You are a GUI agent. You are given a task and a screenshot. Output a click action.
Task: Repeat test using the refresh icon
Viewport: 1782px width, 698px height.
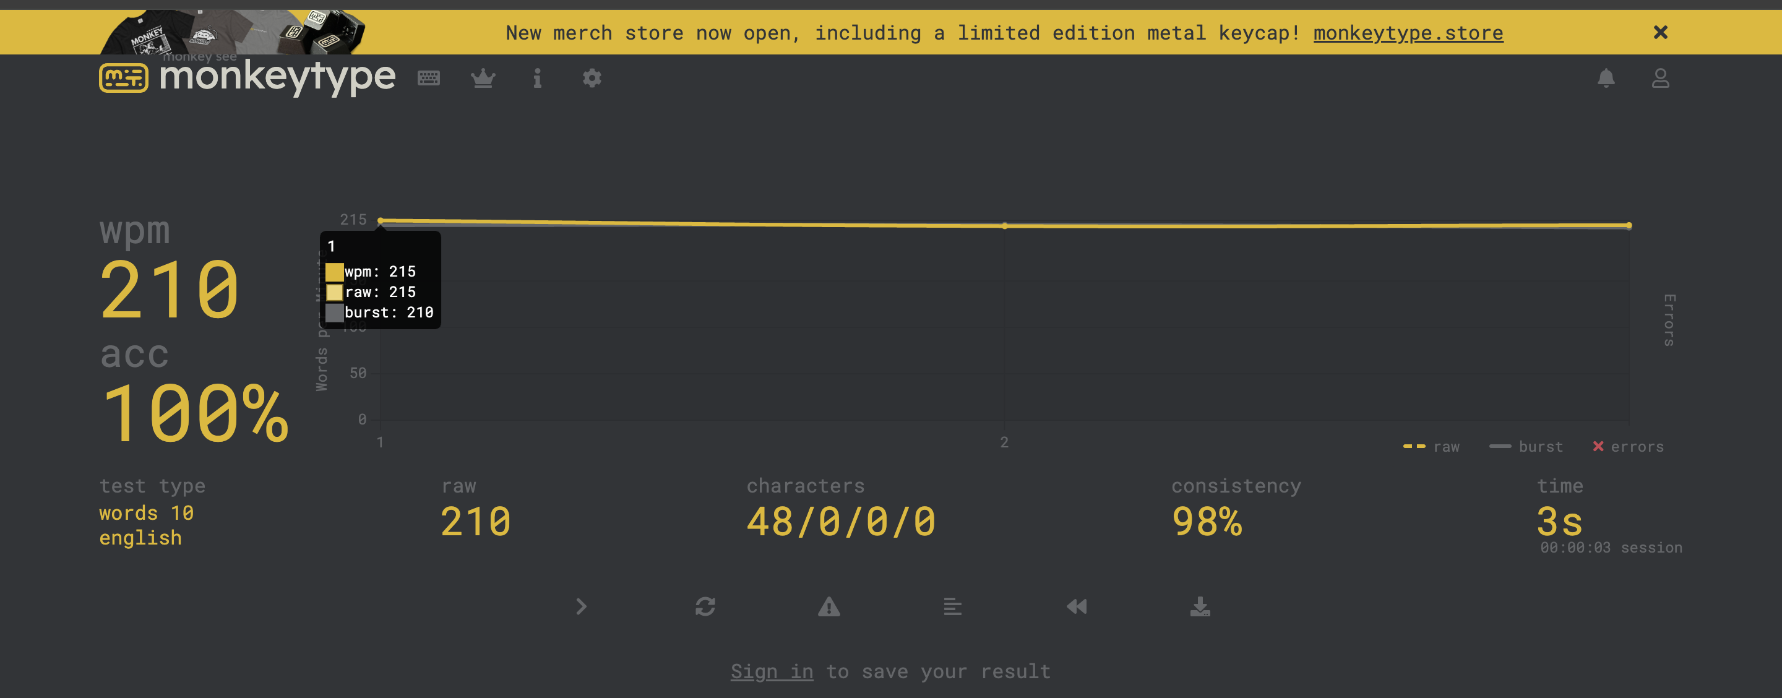(x=705, y=606)
